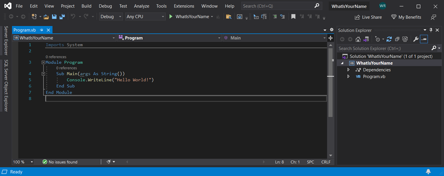The image size is (444, 176).
Task: Open Properties wrench icon in Solution Explorer
Action: (415, 39)
